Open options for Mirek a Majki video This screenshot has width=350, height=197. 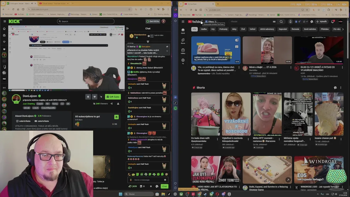pos(291,67)
